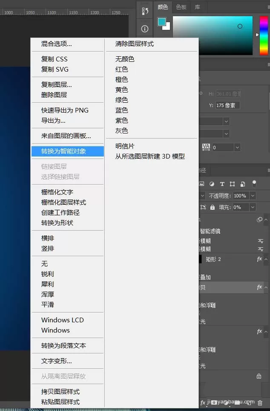Image resolution: width=270 pixels, height=411 pixels.
Task: Open the fill 填充 dropdown arrow
Action: coord(253,207)
